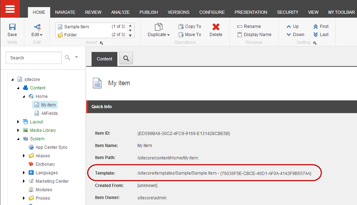Move item Down in sorting
This screenshot has height=205, width=357.
pyautogui.click(x=295, y=35)
